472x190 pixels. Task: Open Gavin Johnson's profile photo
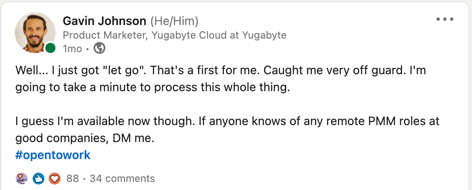(x=35, y=33)
